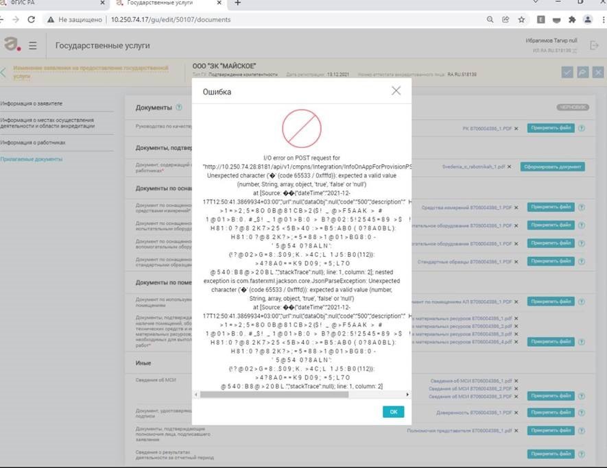The width and height of the screenshot is (607, 468).
Task: Open the hamburger menu beside the logo
Action: [33, 46]
